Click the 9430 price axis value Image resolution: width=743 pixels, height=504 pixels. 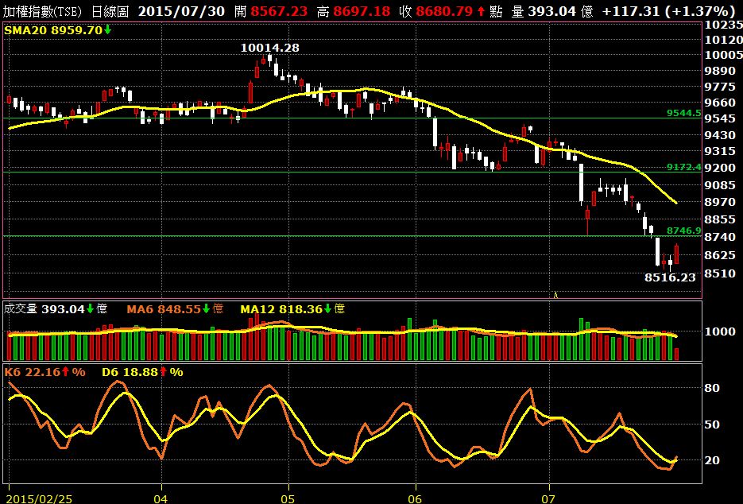click(720, 136)
